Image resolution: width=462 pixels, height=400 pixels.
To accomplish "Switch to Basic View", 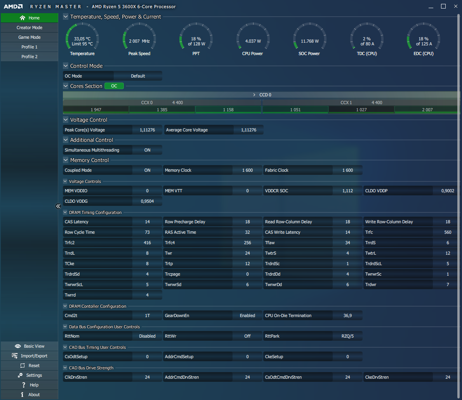I will pos(30,346).
